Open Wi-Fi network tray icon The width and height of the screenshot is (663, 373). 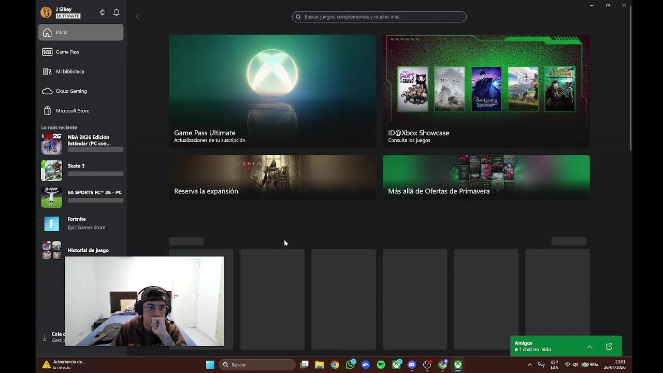coord(568,365)
